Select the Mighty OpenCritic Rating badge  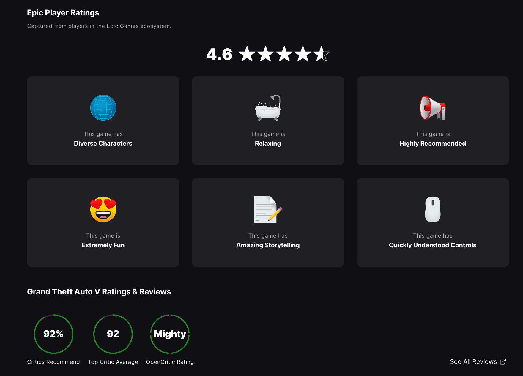tap(170, 334)
